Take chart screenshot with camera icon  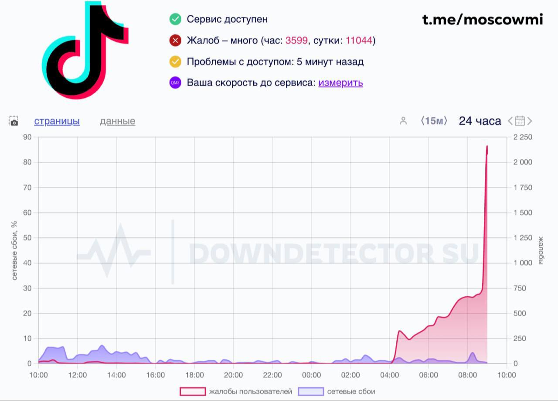[14, 121]
